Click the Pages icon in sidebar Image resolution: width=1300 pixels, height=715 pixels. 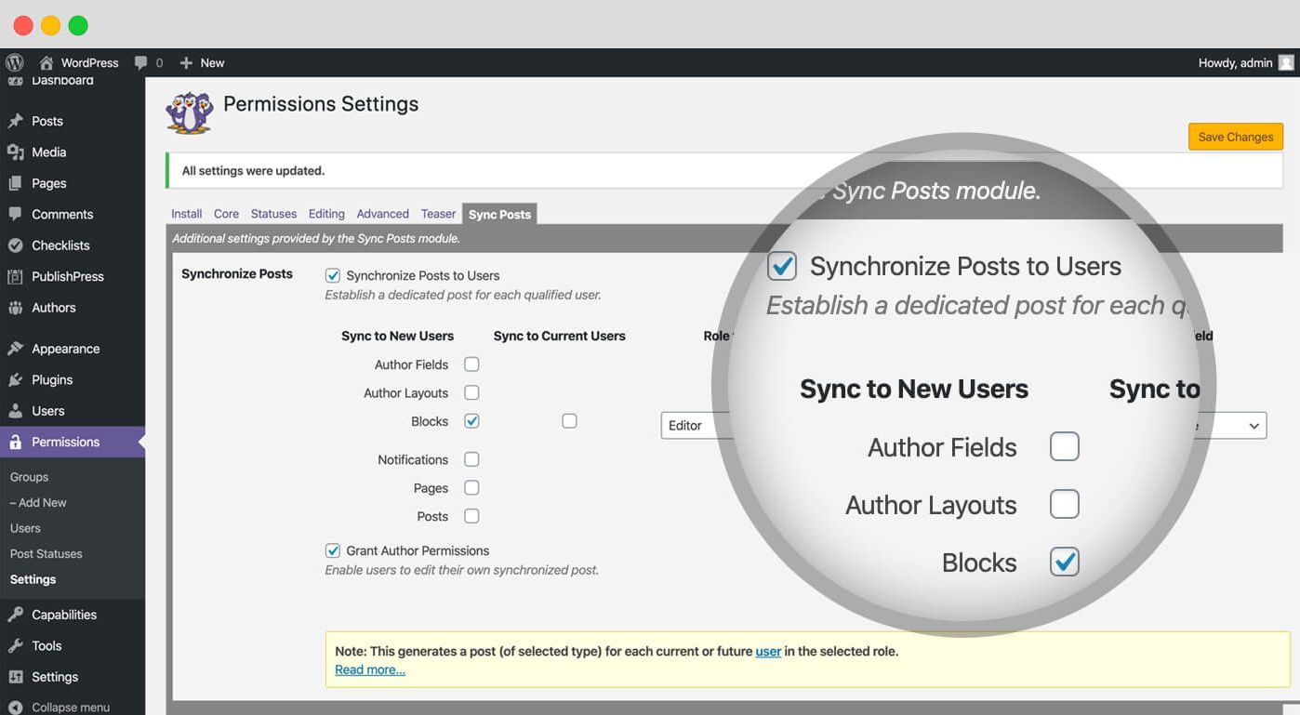[x=15, y=183]
